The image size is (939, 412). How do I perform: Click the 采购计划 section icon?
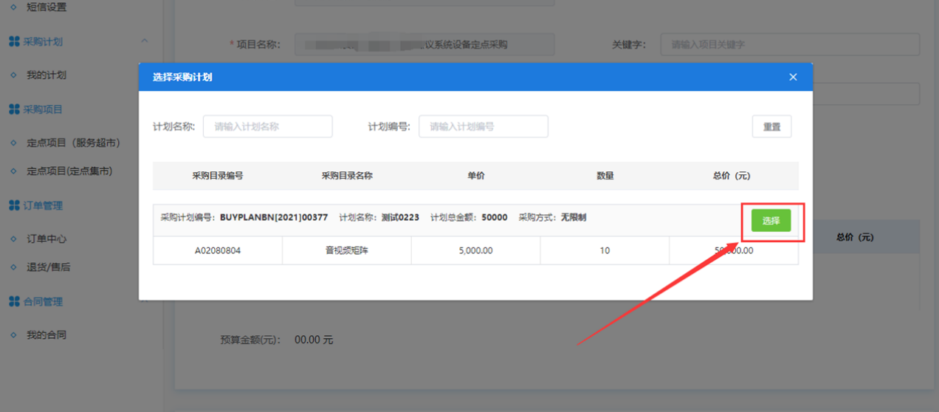tap(14, 42)
